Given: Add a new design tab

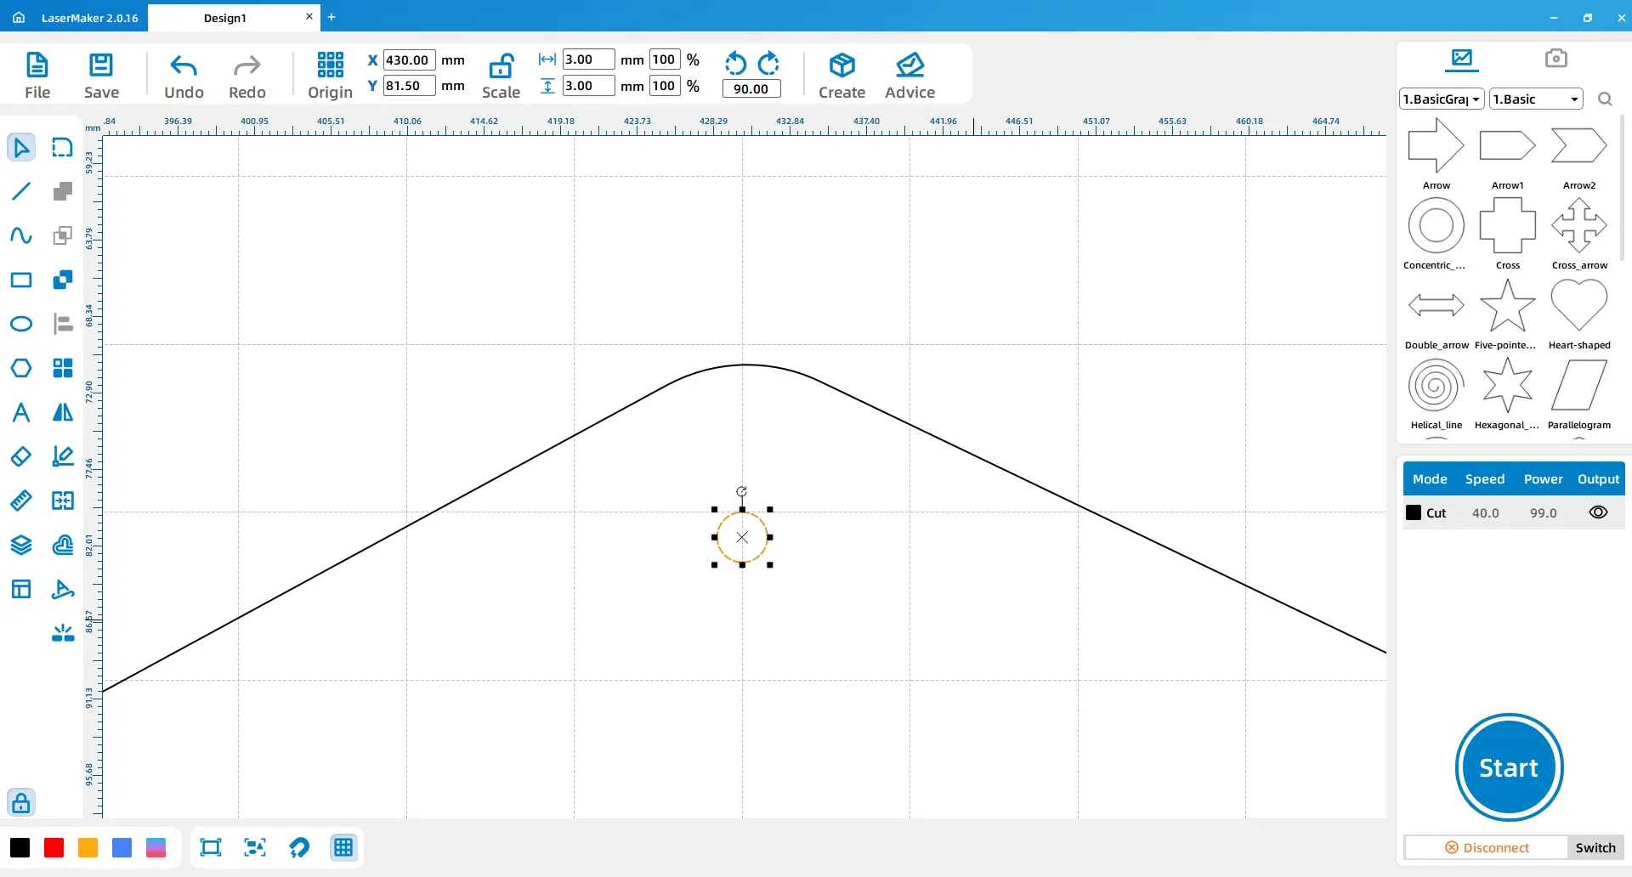Looking at the screenshot, I should click(x=331, y=17).
